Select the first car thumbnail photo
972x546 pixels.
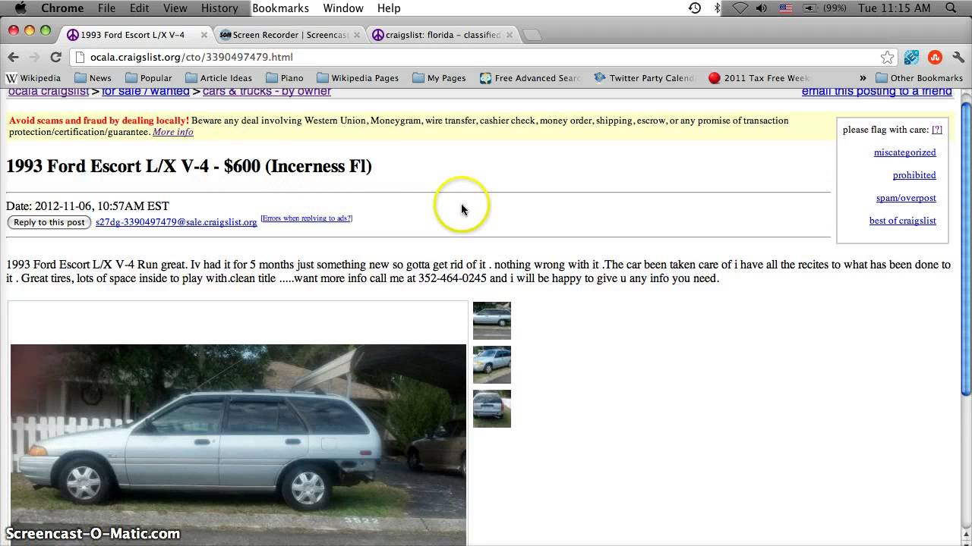[492, 321]
